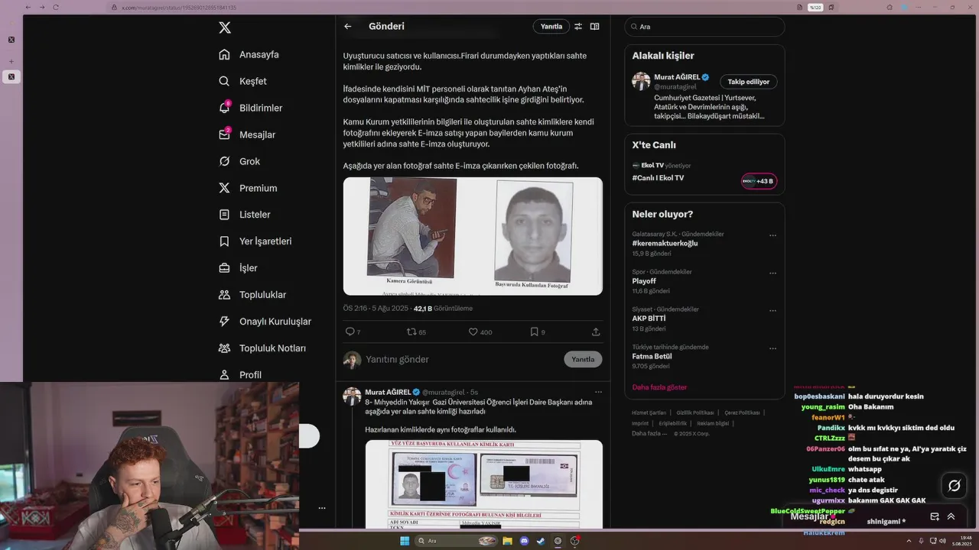Toggle reader view icon in the header

[x=594, y=26]
